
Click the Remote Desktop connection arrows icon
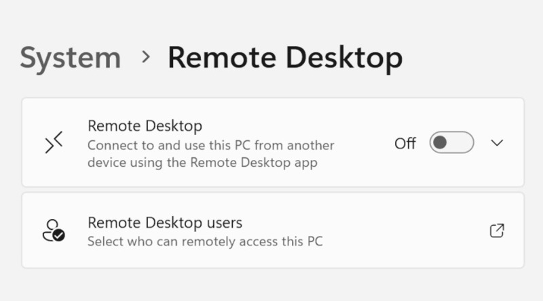point(54,142)
